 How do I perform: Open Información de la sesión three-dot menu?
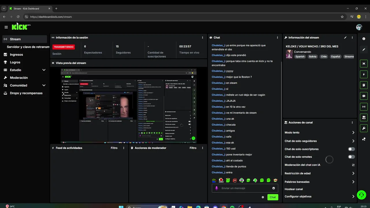point(202,38)
